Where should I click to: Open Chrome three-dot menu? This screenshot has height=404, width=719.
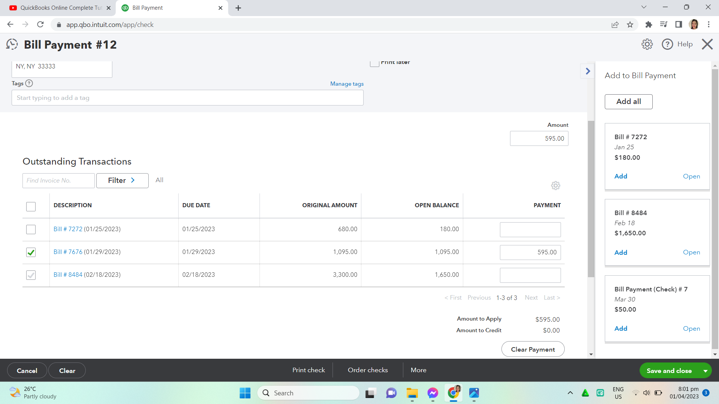point(709,24)
